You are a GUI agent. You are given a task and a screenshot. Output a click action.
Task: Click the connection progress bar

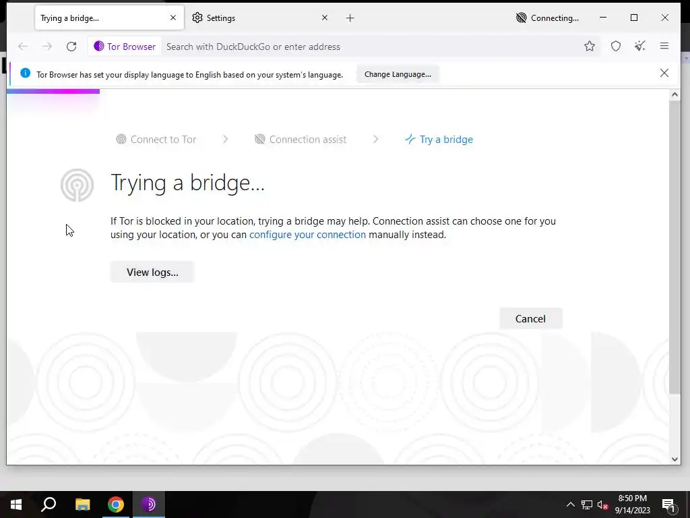click(53, 91)
